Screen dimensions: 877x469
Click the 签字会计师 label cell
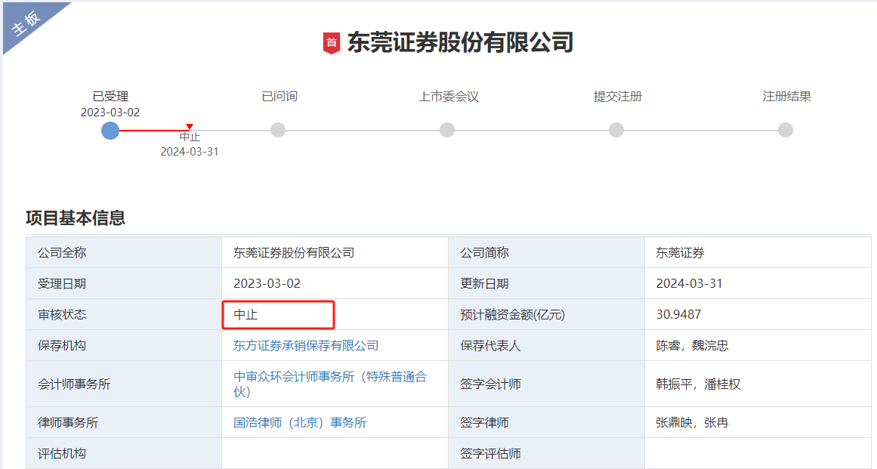point(546,384)
